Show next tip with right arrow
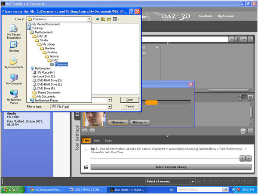The width and height of the screenshot is (258, 194). (x=249, y=159)
